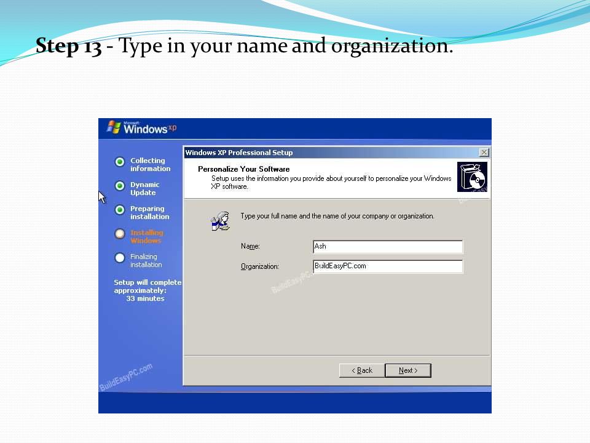
Task: Click the Organization field containing BuildEasyPC.com
Action: coord(388,266)
